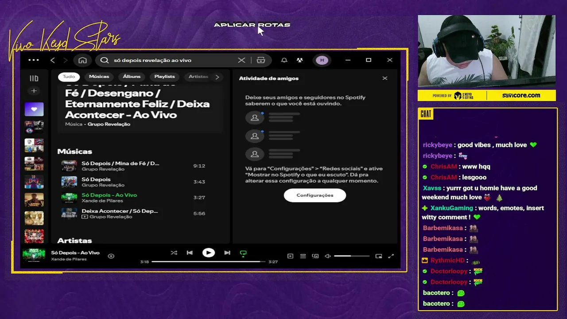Viewport: 567px width, 319px height.
Task: Go forward with the right arrow
Action: pyautogui.click(x=66, y=60)
